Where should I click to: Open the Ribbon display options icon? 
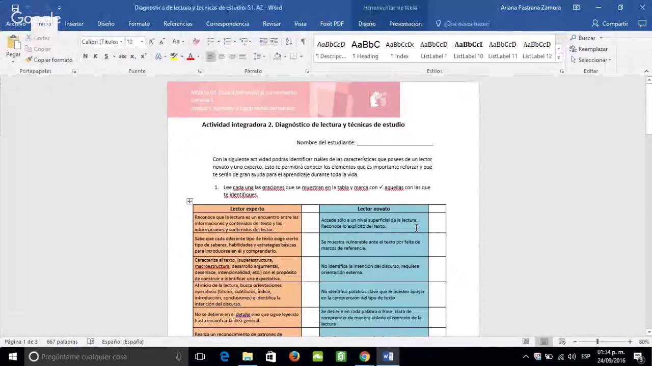(576, 8)
